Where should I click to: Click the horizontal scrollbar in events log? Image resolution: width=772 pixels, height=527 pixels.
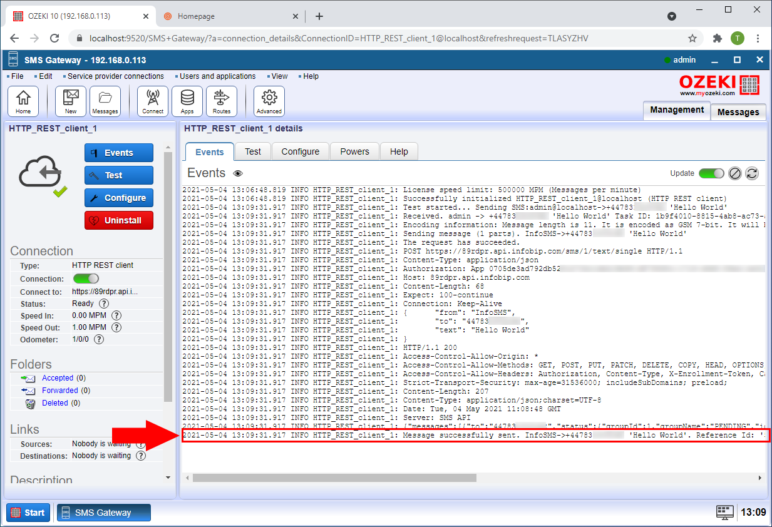tap(334, 478)
